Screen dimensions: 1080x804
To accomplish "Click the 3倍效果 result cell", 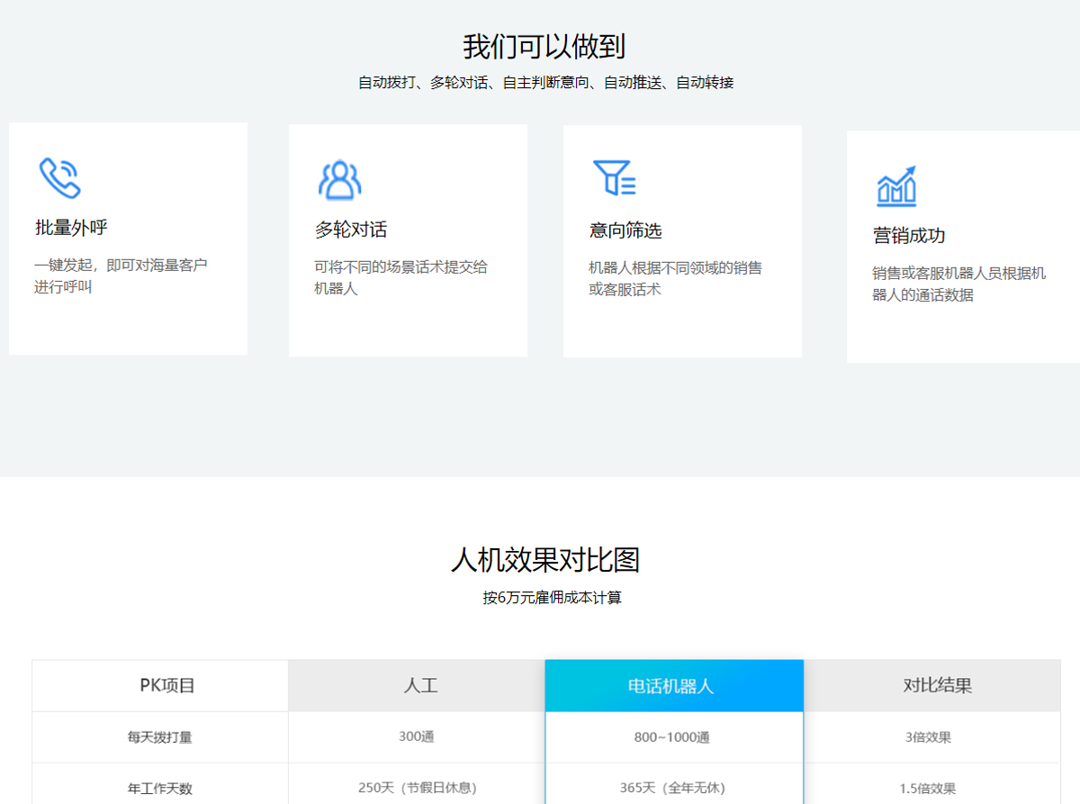I will (928, 737).
